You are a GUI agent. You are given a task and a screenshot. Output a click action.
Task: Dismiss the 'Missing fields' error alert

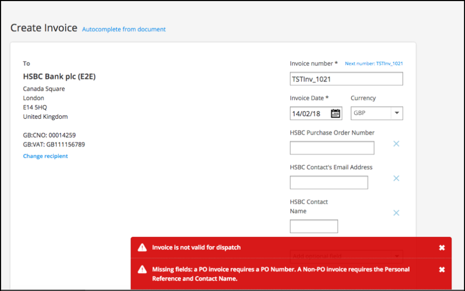coord(442,269)
